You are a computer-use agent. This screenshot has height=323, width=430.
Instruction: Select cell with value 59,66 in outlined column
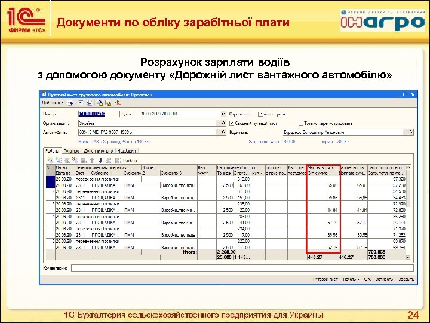[324, 197]
